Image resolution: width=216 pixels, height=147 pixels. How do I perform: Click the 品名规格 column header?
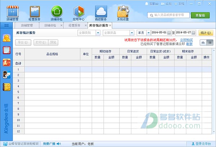52,54
